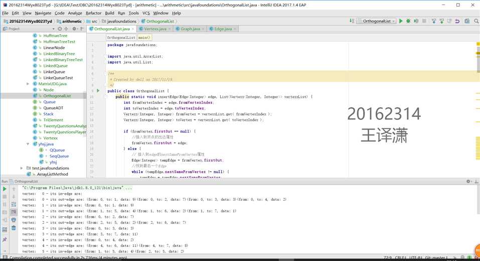Select TriElement in project tree
480x261 pixels.
(x=53, y=120)
